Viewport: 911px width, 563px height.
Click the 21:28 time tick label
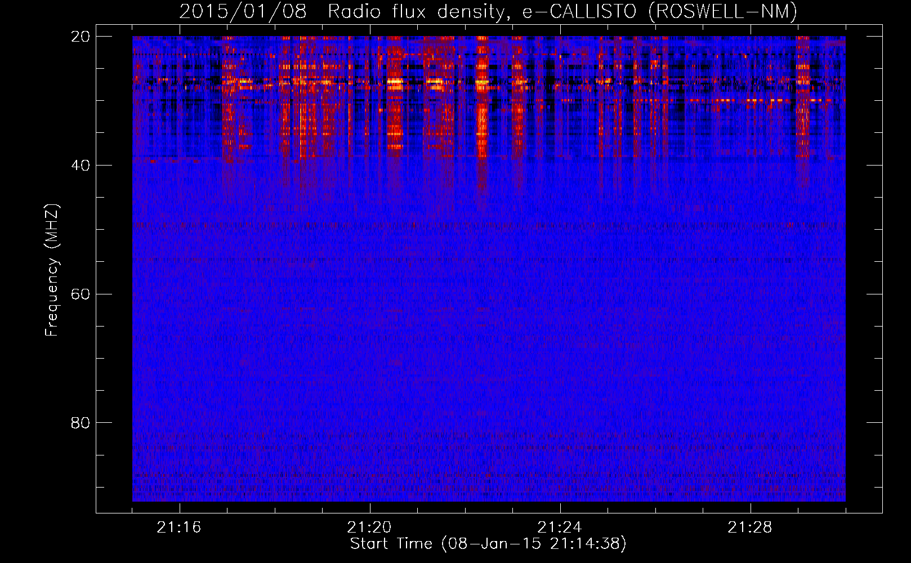[x=750, y=528]
